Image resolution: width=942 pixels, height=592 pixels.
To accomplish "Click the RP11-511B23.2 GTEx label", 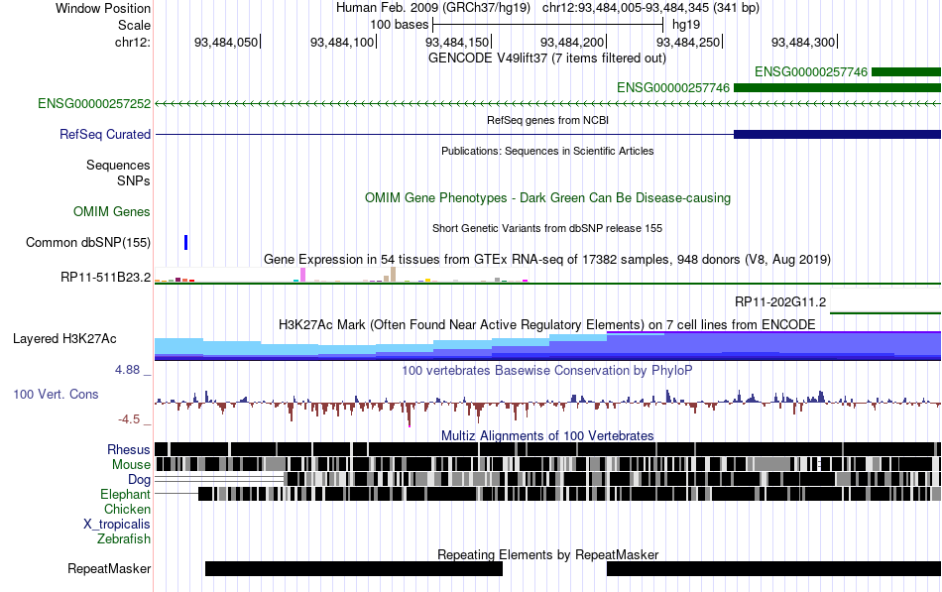I will pyautogui.click(x=106, y=277).
